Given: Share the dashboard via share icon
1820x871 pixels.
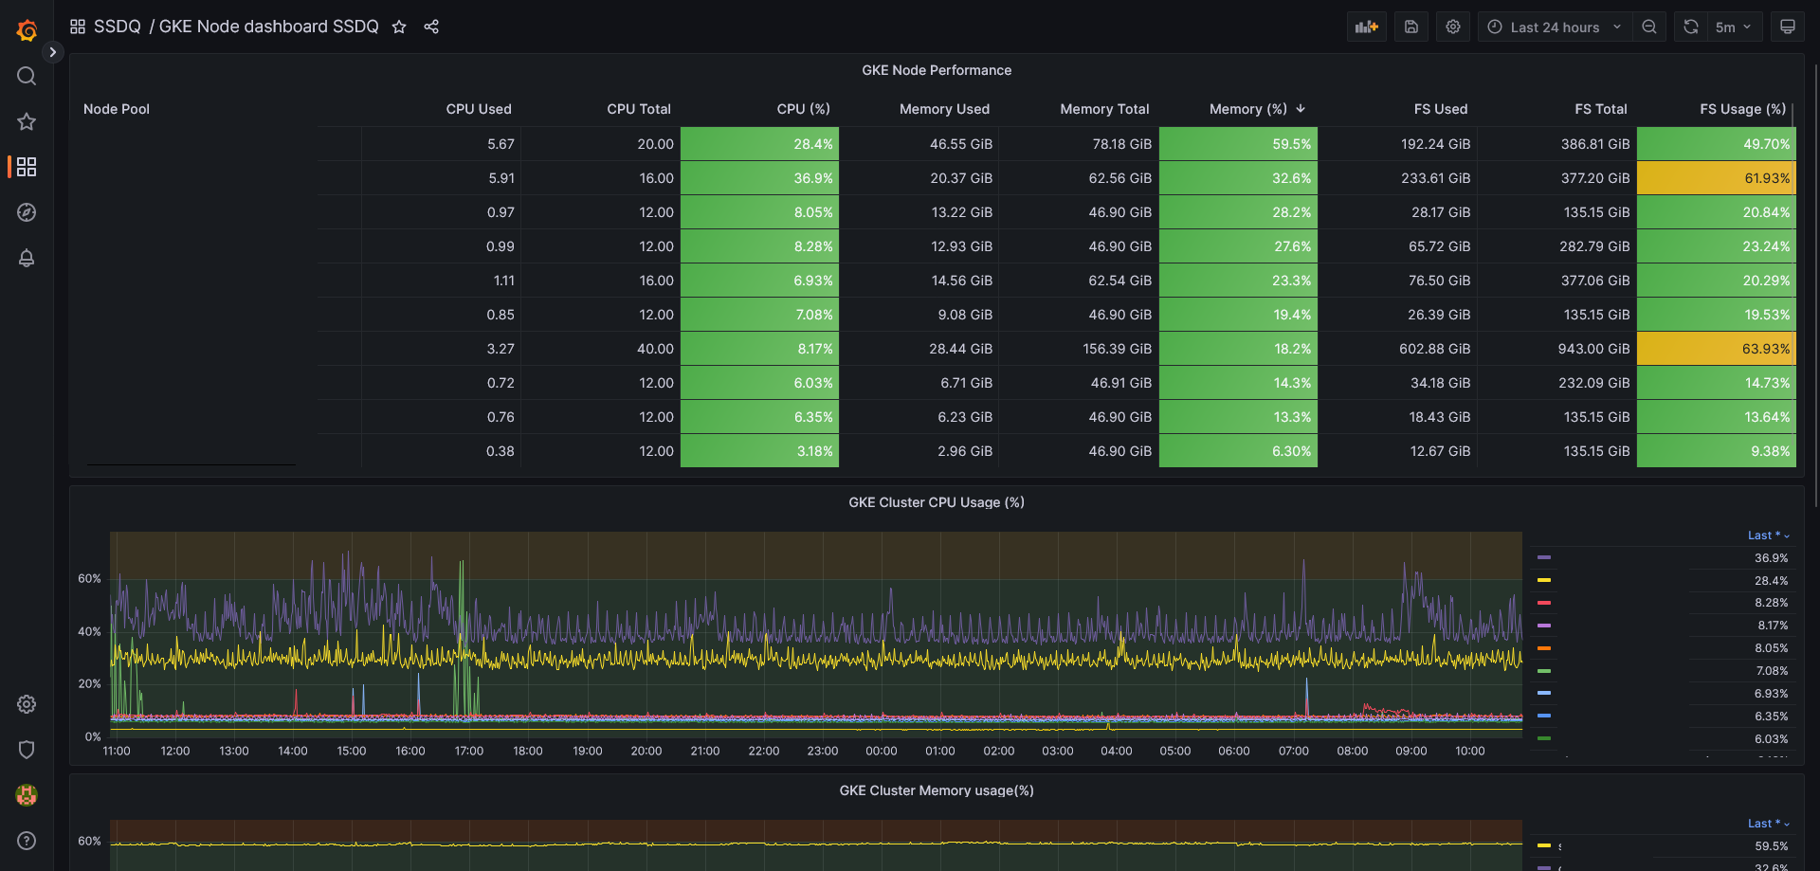Looking at the screenshot, I should click(431, 27).
